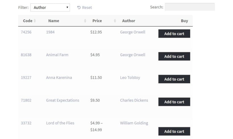Open the Anna Karenina product link

coord(59,78)
